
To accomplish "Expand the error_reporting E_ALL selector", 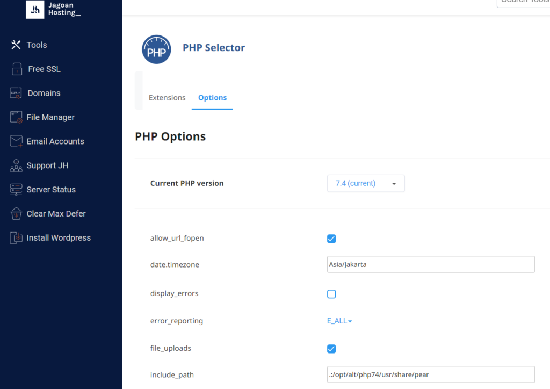I will (339, 321).
